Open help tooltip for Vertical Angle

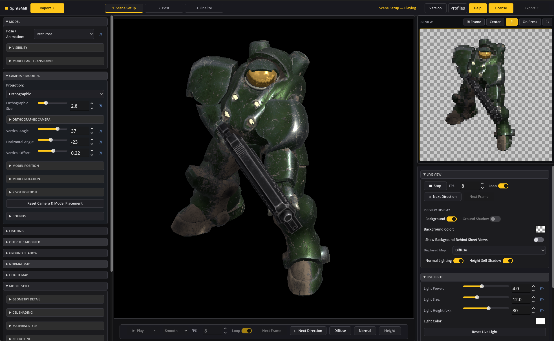pos(100,131)
